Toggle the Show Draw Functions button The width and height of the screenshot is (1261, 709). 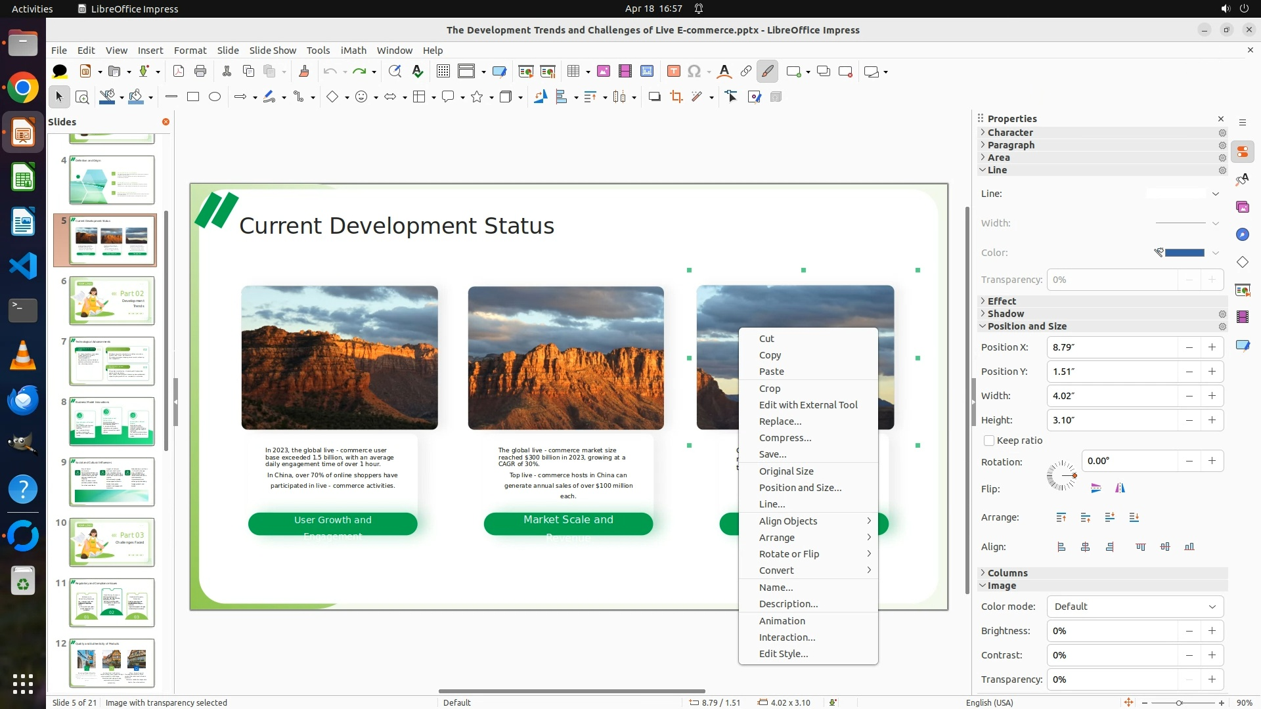click(767, 72)
